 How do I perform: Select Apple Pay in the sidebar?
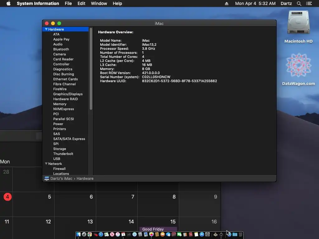click(61, 39)
